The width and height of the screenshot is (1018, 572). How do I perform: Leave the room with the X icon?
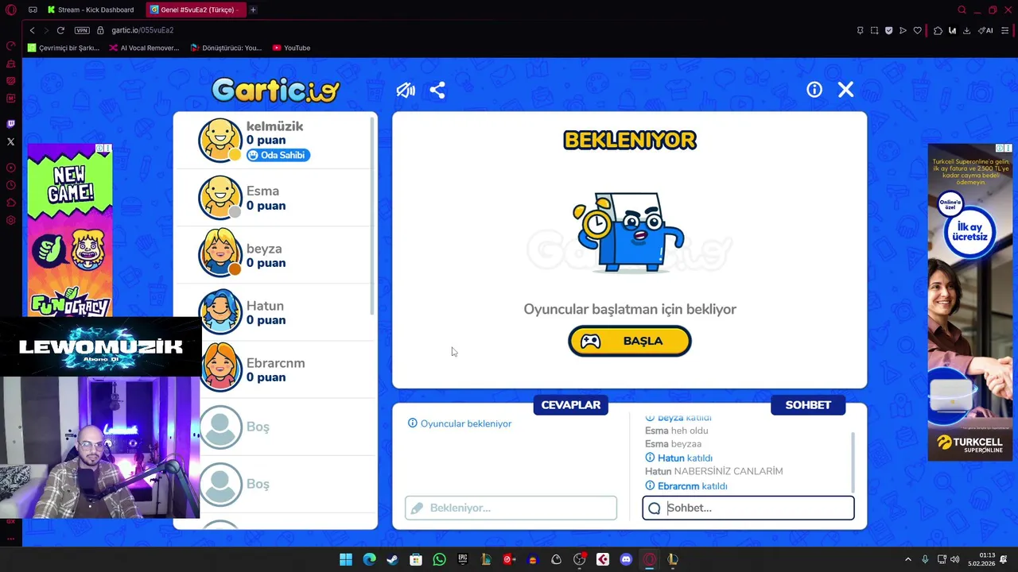point(846,90)
